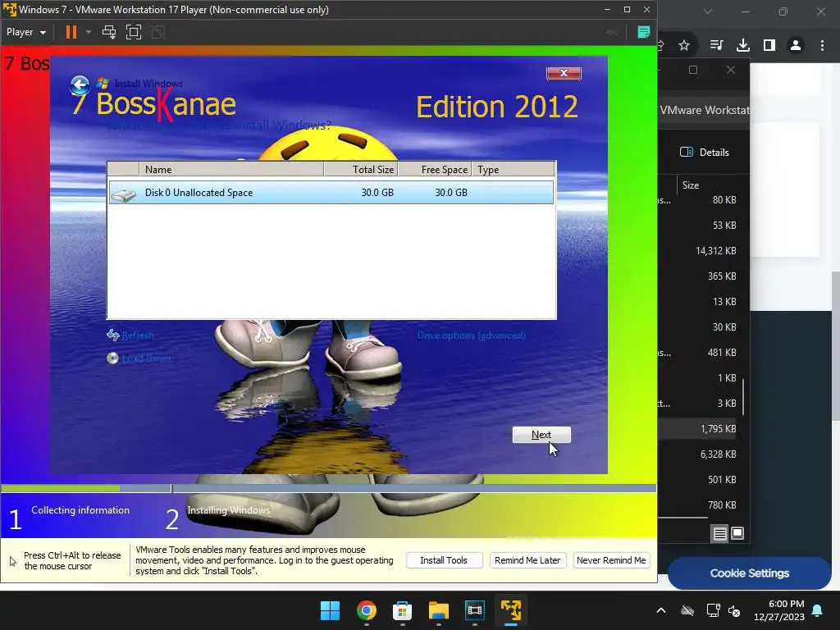Image resolution: width=840 pixels, height=630 pixels.
Task: Send Ctrl+Alt+Del to the virtual machine
Action: click(109, 32)
